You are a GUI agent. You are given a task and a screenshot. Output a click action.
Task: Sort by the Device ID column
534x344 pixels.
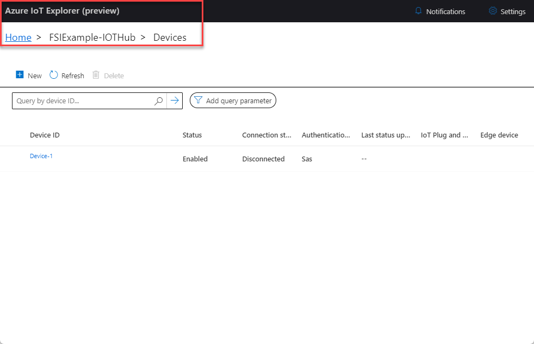(x=45, y=135)
